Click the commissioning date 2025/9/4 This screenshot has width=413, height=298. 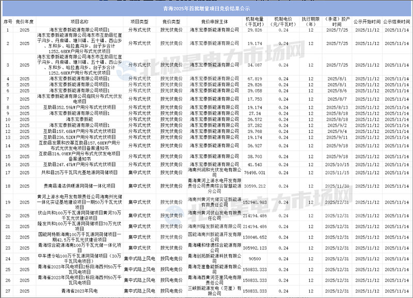pos(337,131)
